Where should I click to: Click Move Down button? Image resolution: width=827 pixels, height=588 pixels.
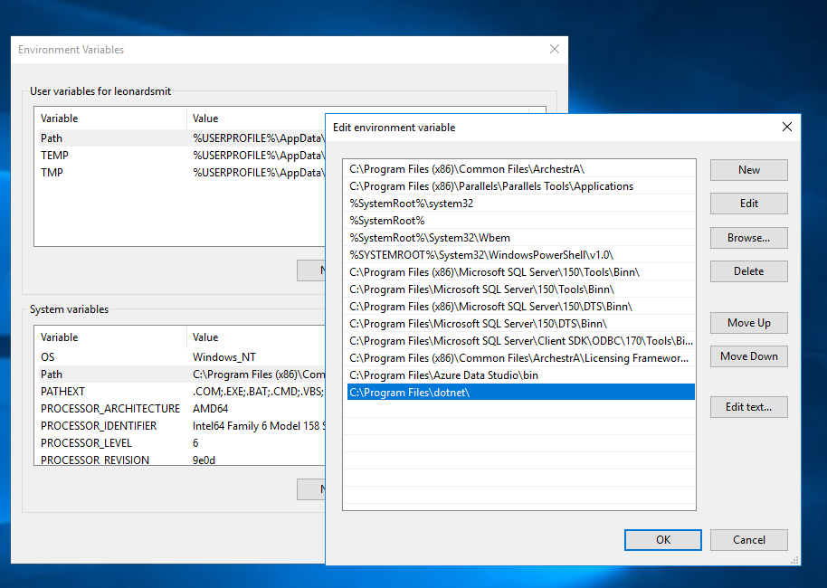point(748,356)
